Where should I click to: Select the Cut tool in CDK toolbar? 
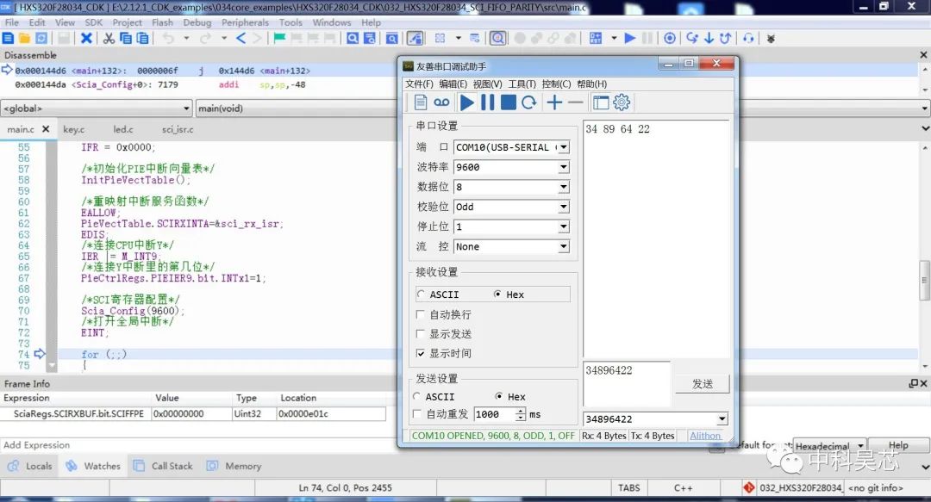coord(109,38)
